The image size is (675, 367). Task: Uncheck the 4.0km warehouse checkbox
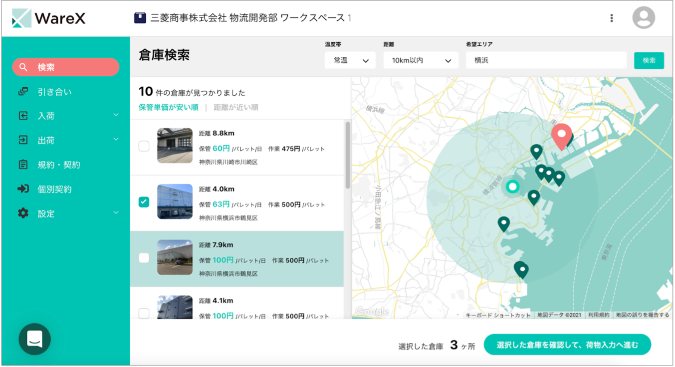[144, 202]
